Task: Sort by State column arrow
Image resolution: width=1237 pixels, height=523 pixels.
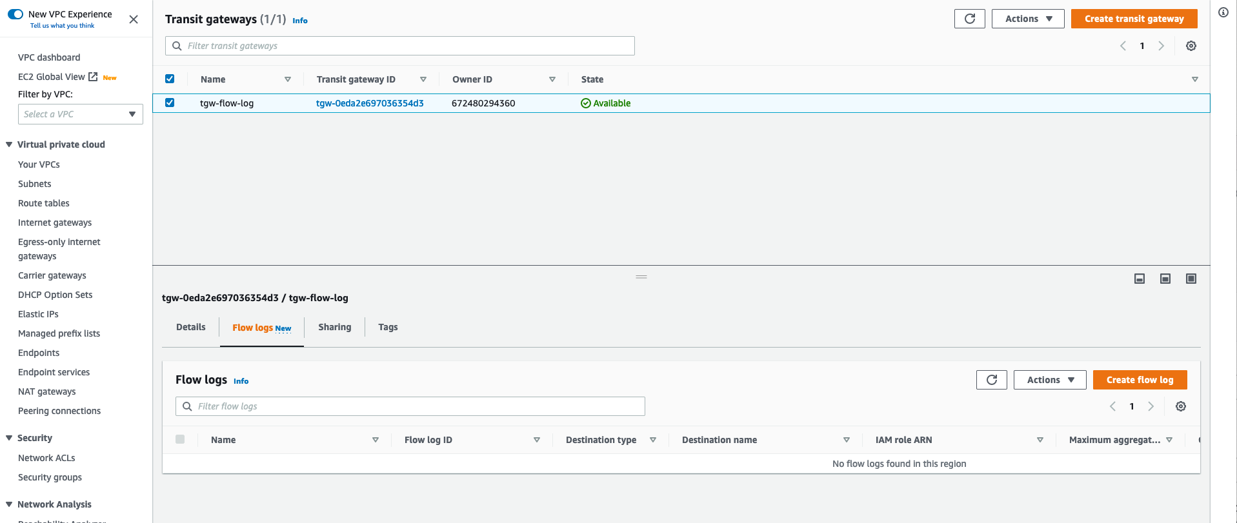Action: click(1195, 79)
